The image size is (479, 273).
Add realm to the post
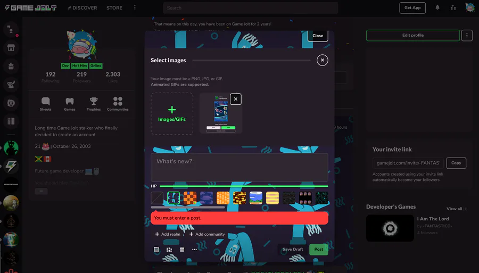168,234
